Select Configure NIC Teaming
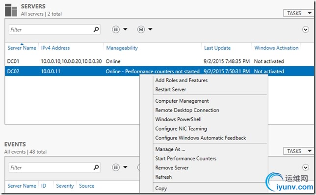Screen dimensions: 316x195 click(181, 129)
